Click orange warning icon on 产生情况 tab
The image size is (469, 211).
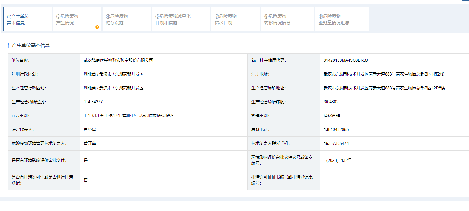pyautogui.click(x=97, y=27)
